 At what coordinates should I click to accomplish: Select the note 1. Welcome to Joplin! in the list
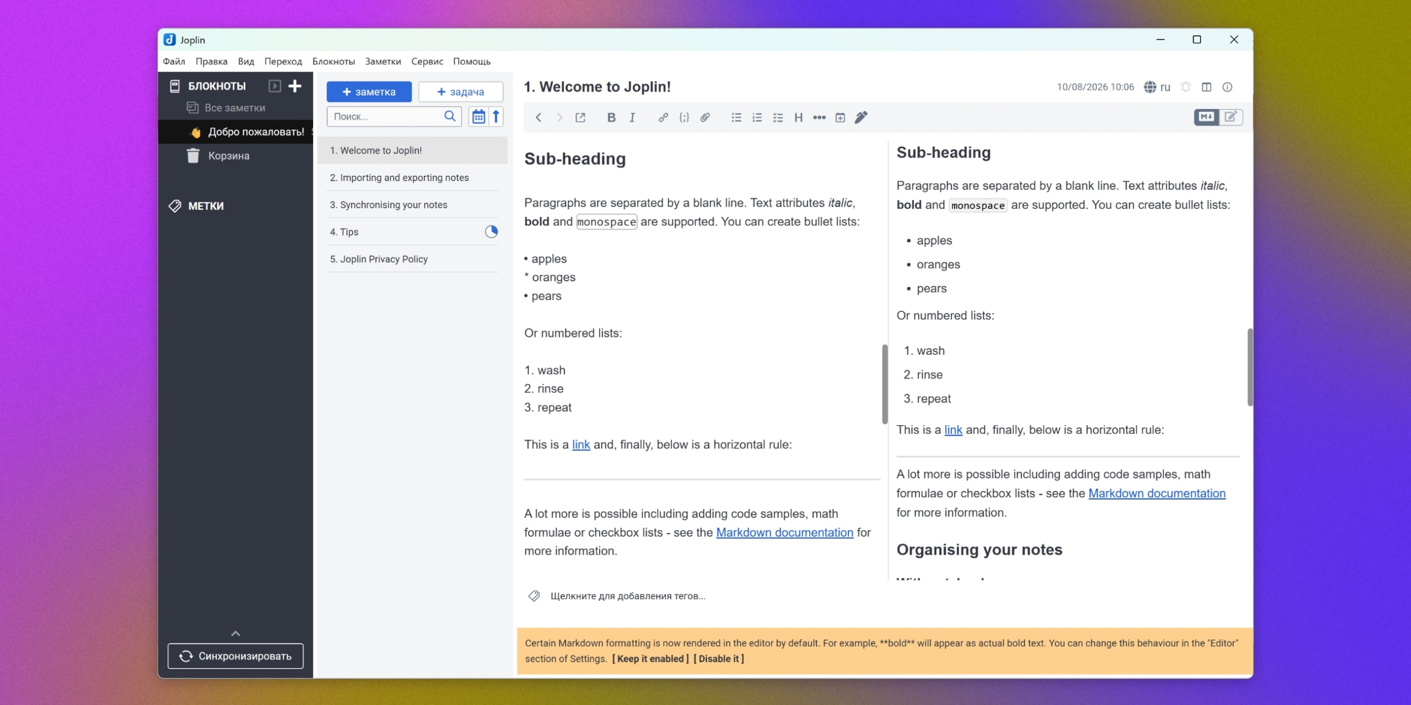pos(412,151)
